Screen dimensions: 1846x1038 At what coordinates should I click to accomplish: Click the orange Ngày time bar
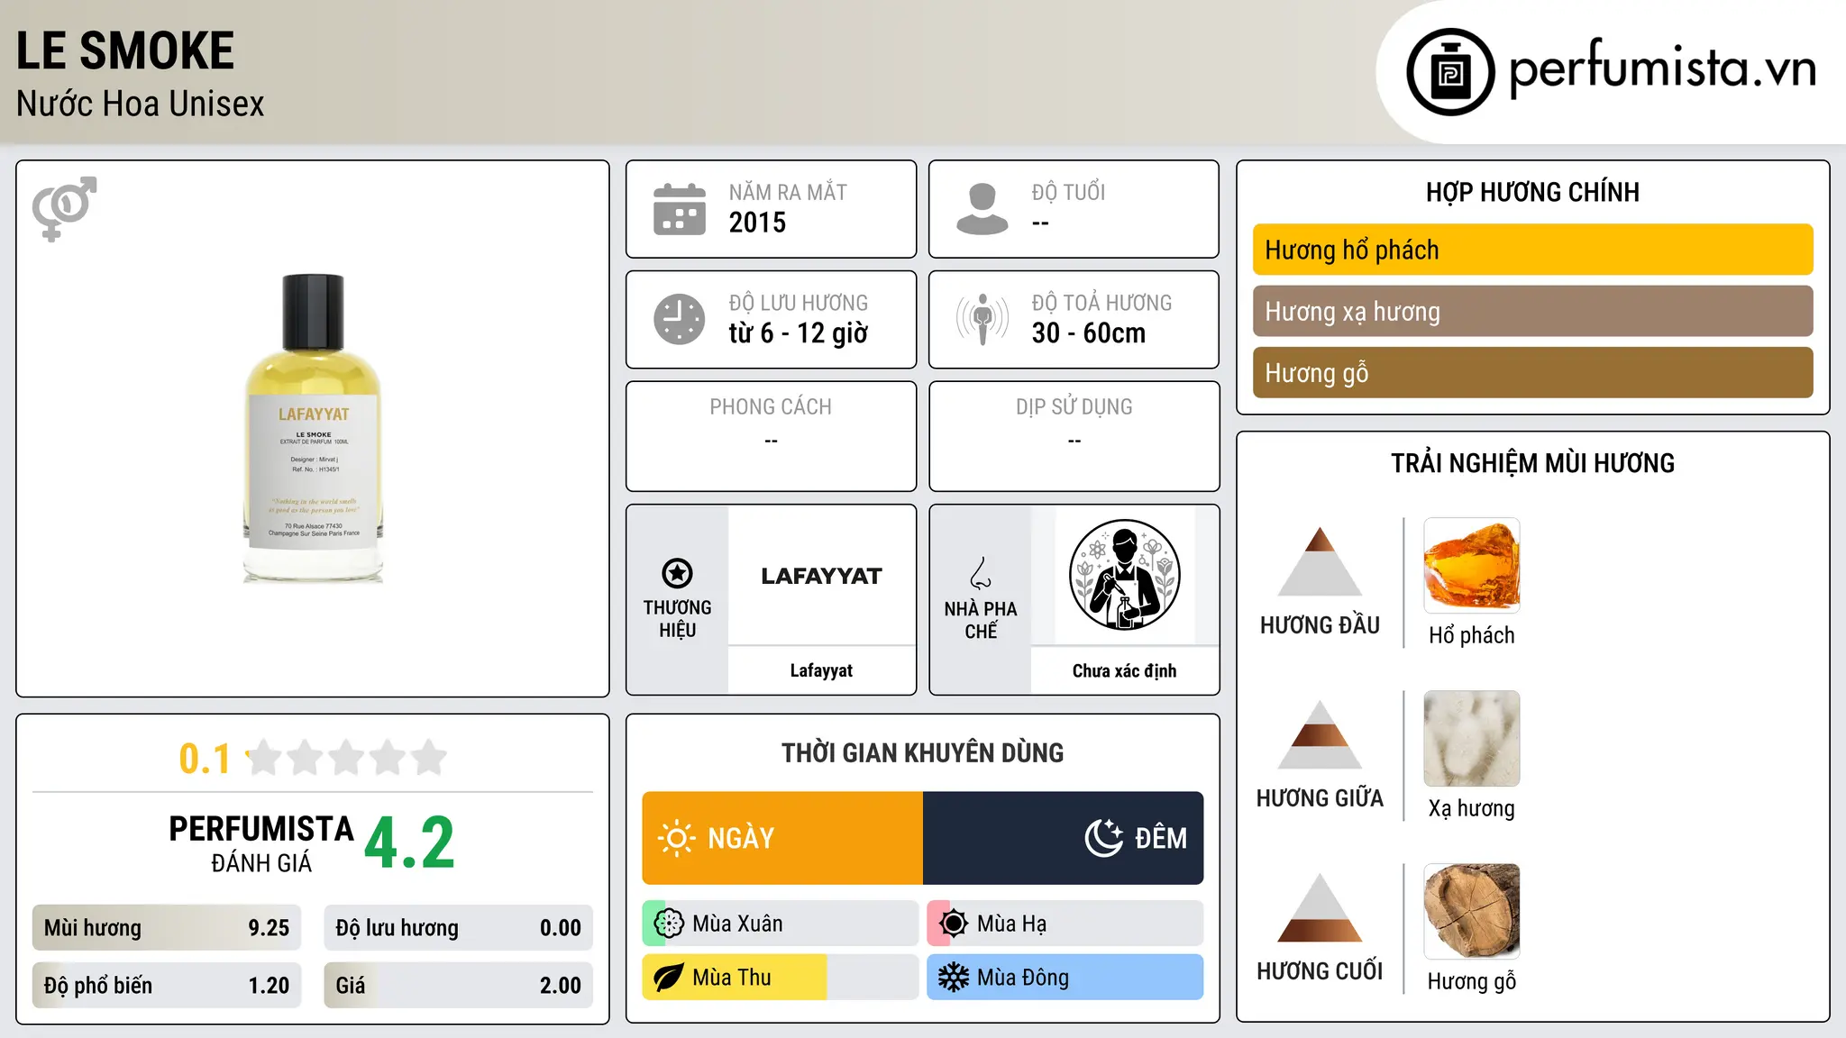[782, 838]
